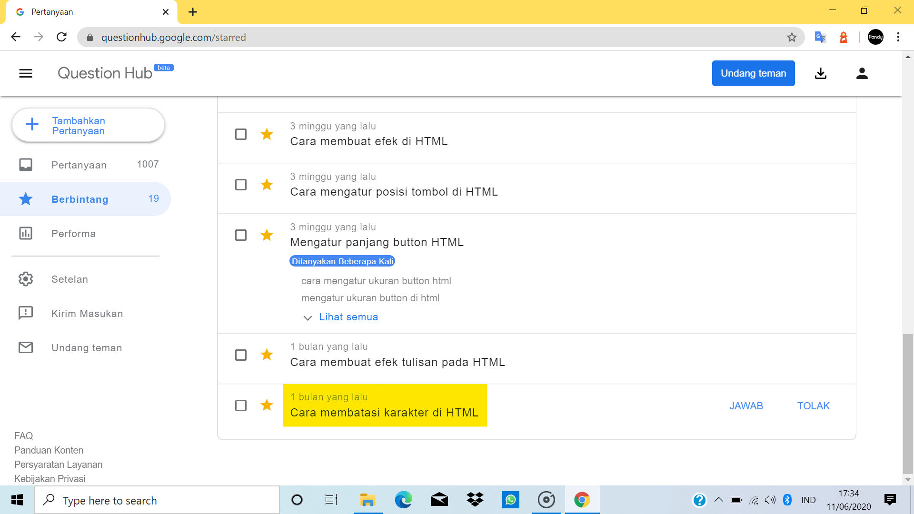
Task: Bookmark page with address bar star
Action: tap(791, 37)
